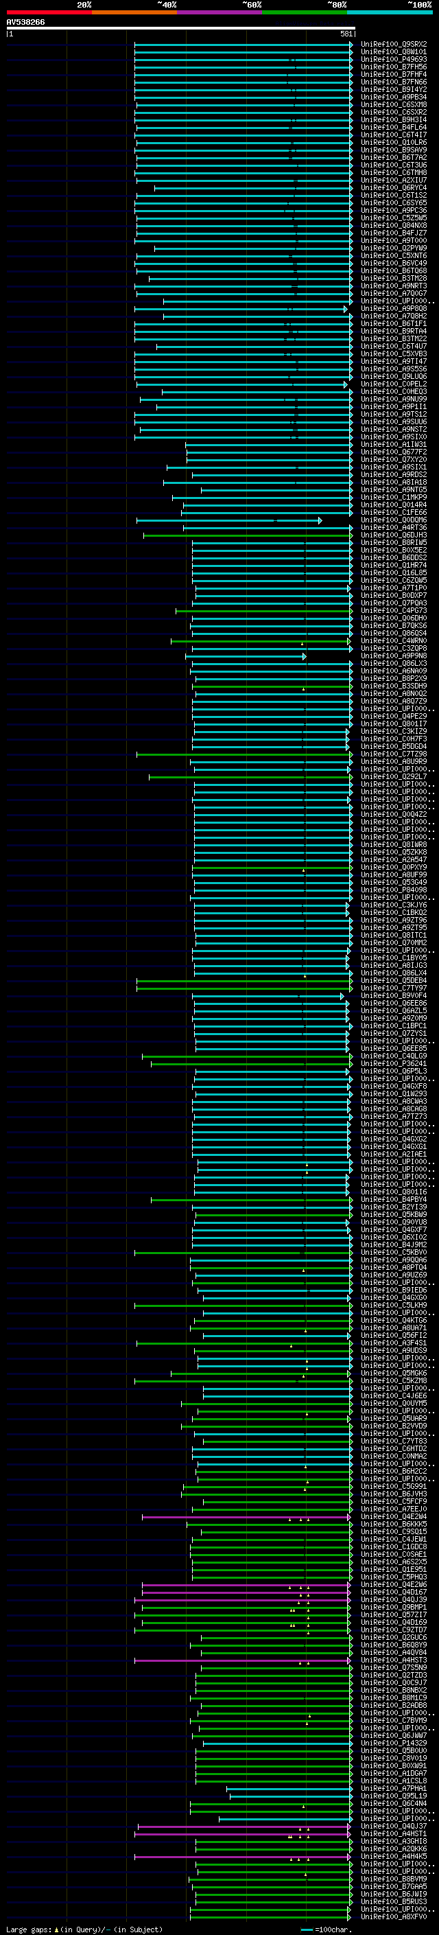Select the white query sequence bar
The image size is (439, 1935).
(181, 27)
